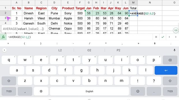The width and height of the screenshot is (179, 100).
Task: Move to next cell with right chevron
Action: pos(176,37)
